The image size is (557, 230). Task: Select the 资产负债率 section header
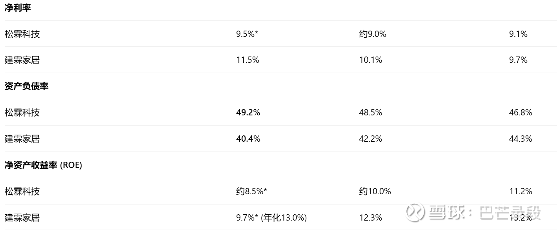click(27, 86)
